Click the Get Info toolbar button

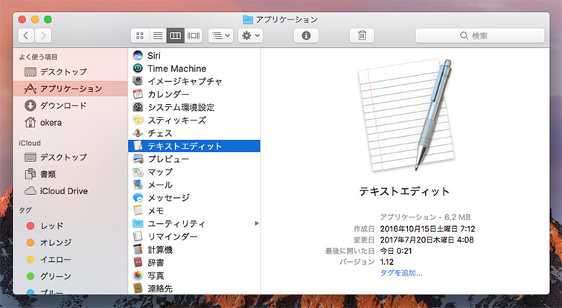click(306, 36)
